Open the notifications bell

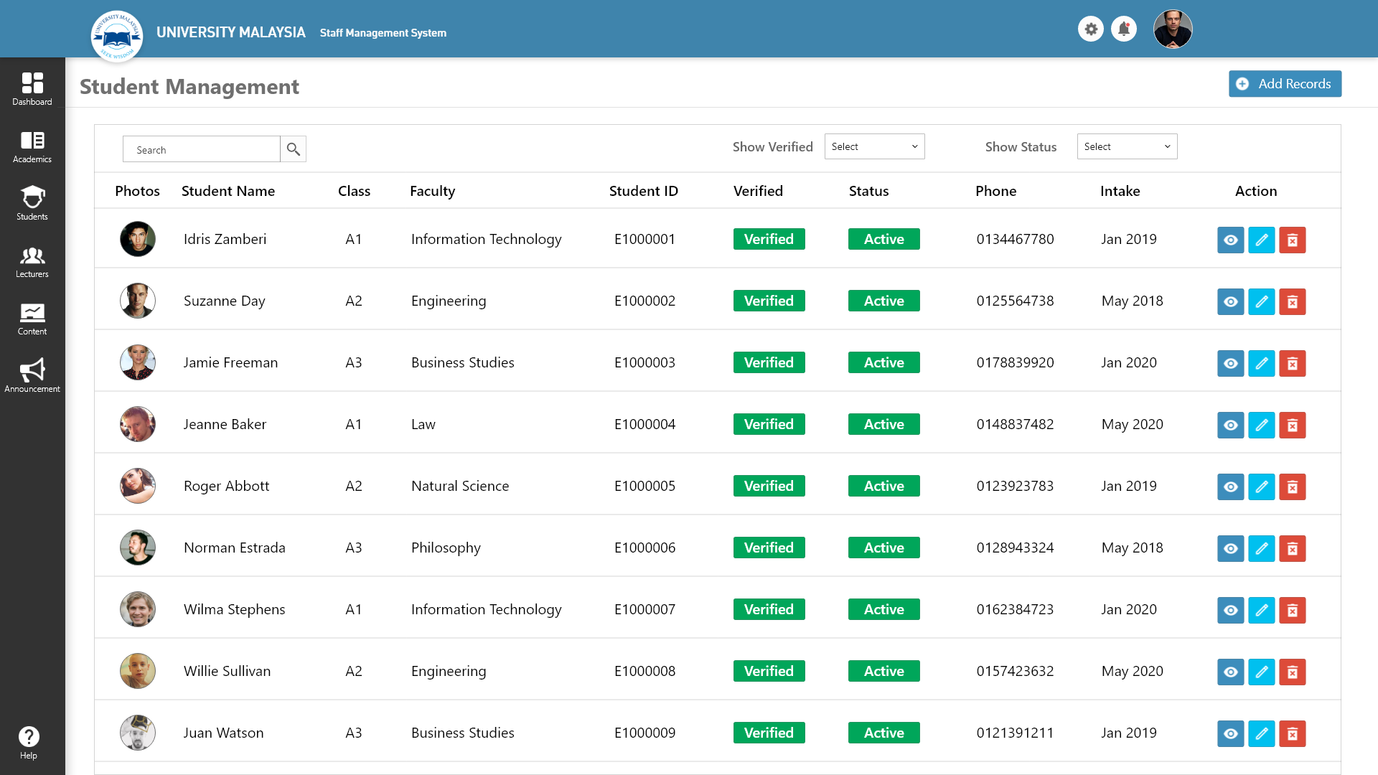point(1123,29)
